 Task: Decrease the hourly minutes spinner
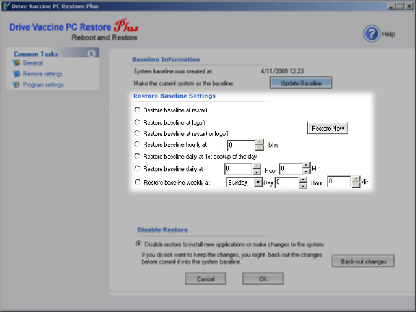click(260, 148)
